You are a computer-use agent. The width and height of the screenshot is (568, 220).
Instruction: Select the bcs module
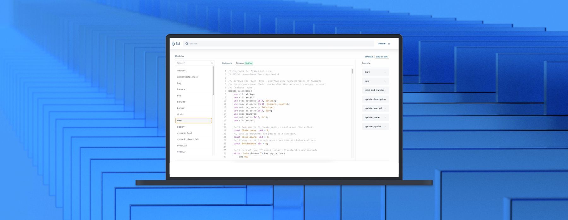194,96
